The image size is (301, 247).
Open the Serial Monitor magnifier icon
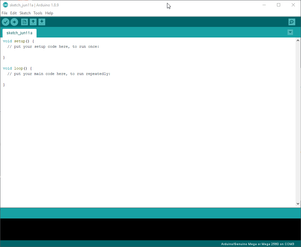point(292,22)
